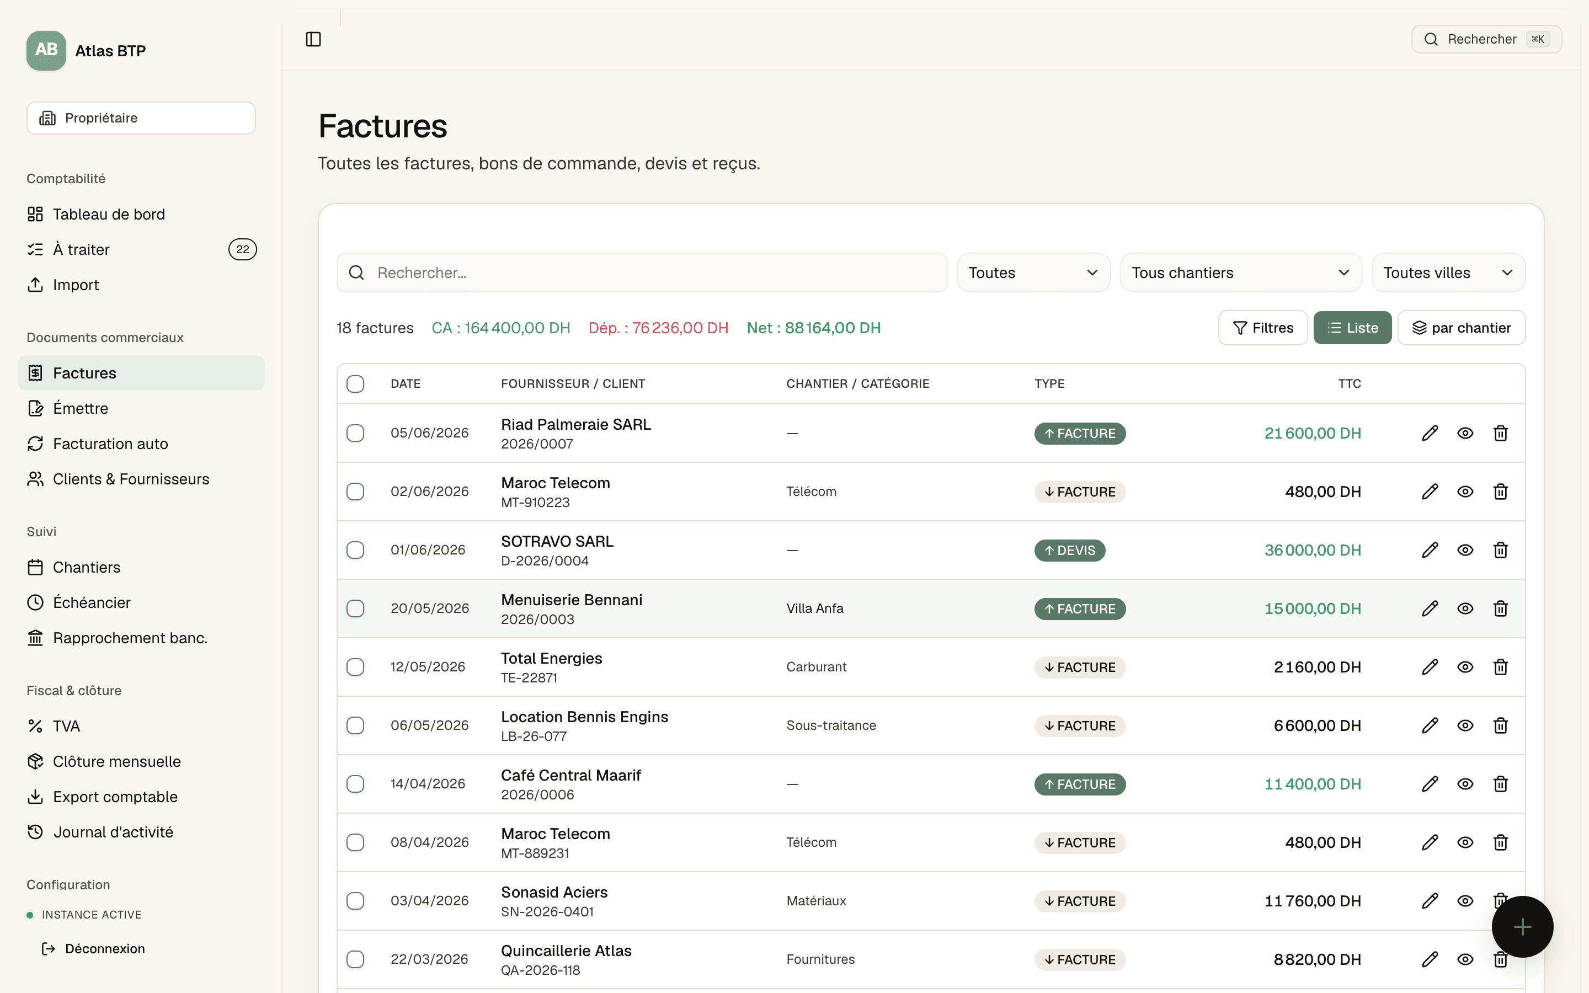Open Échéancier in sidebar
Viewport: 1589px width, 993px height.
click(141, 603)
